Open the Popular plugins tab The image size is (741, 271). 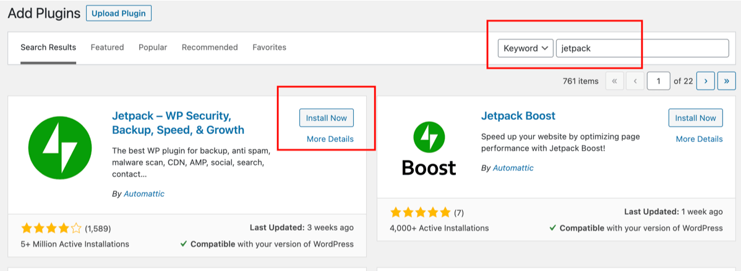pyautogui.click(x=153, y=48)
